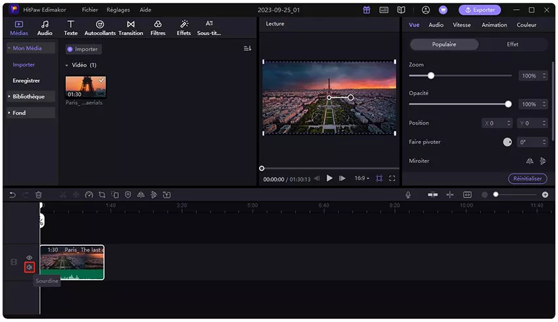Click the Zoom slider handle
Image resolution: width=558 pixels, height=322 pixels.
pyautogui.click(x=431, y=76)
